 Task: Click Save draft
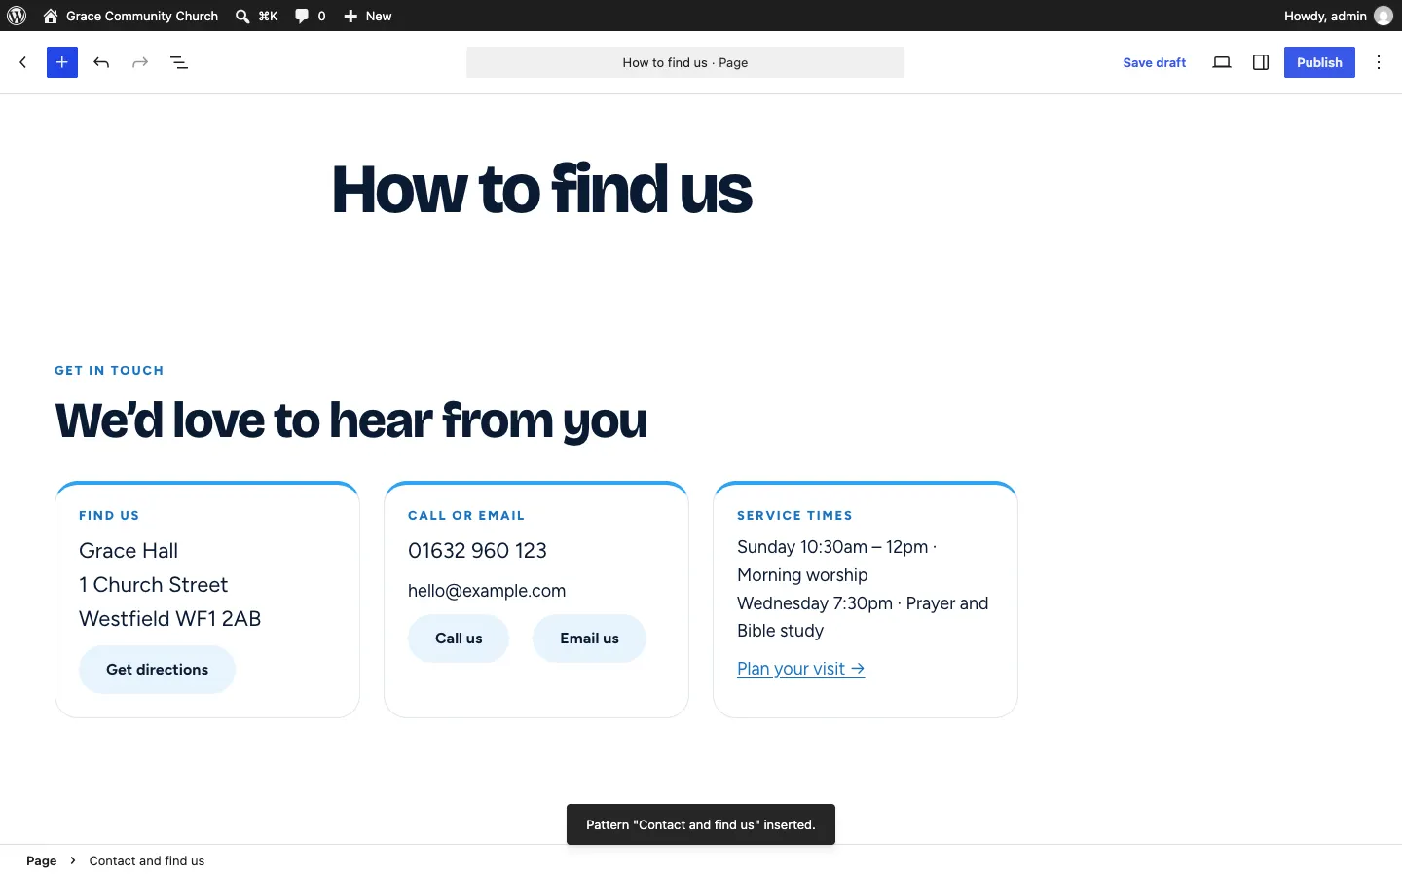click(1154, 62)
